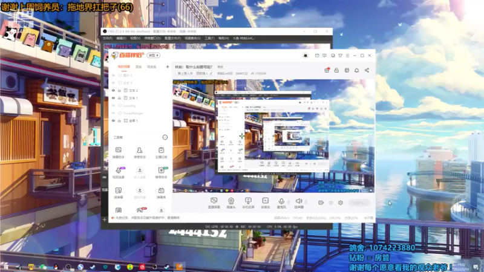Select the 文本 1 source row
This screenshot has height=272, width=484.
pyautogui.click(x=140, y=98)
